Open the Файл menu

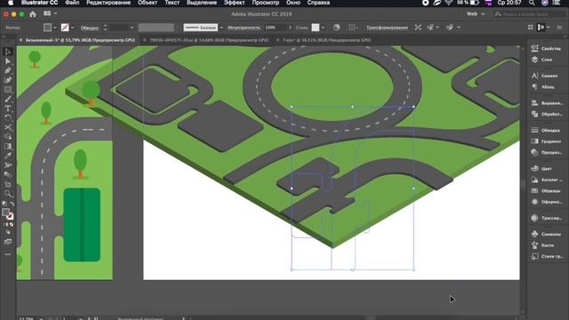(72, 3)
